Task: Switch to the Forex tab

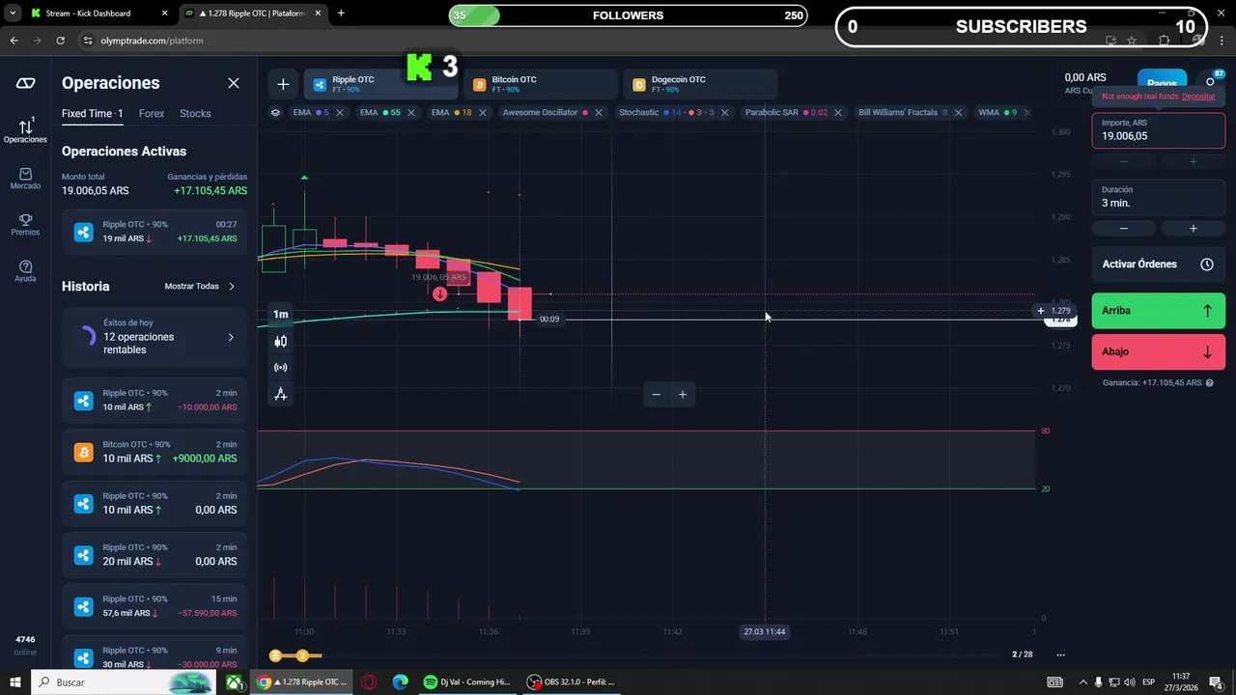Action: coord(152,114)
